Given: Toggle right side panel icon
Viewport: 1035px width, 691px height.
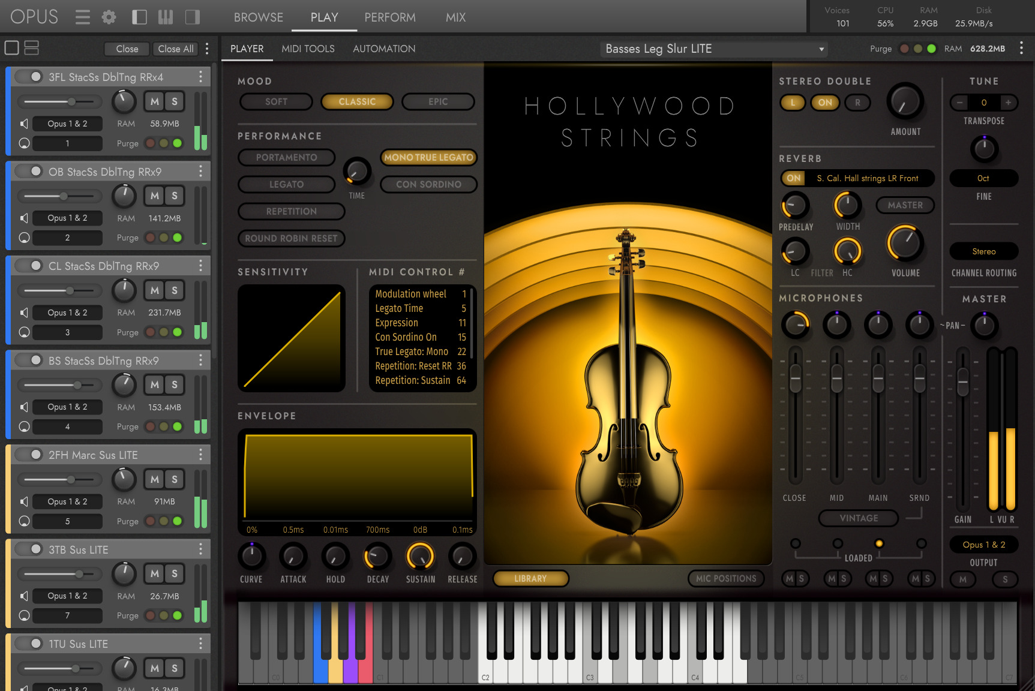Looking at the screenshot, I should [193, 17].
